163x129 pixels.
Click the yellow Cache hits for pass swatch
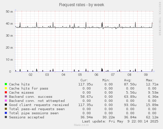coord(6,88)
